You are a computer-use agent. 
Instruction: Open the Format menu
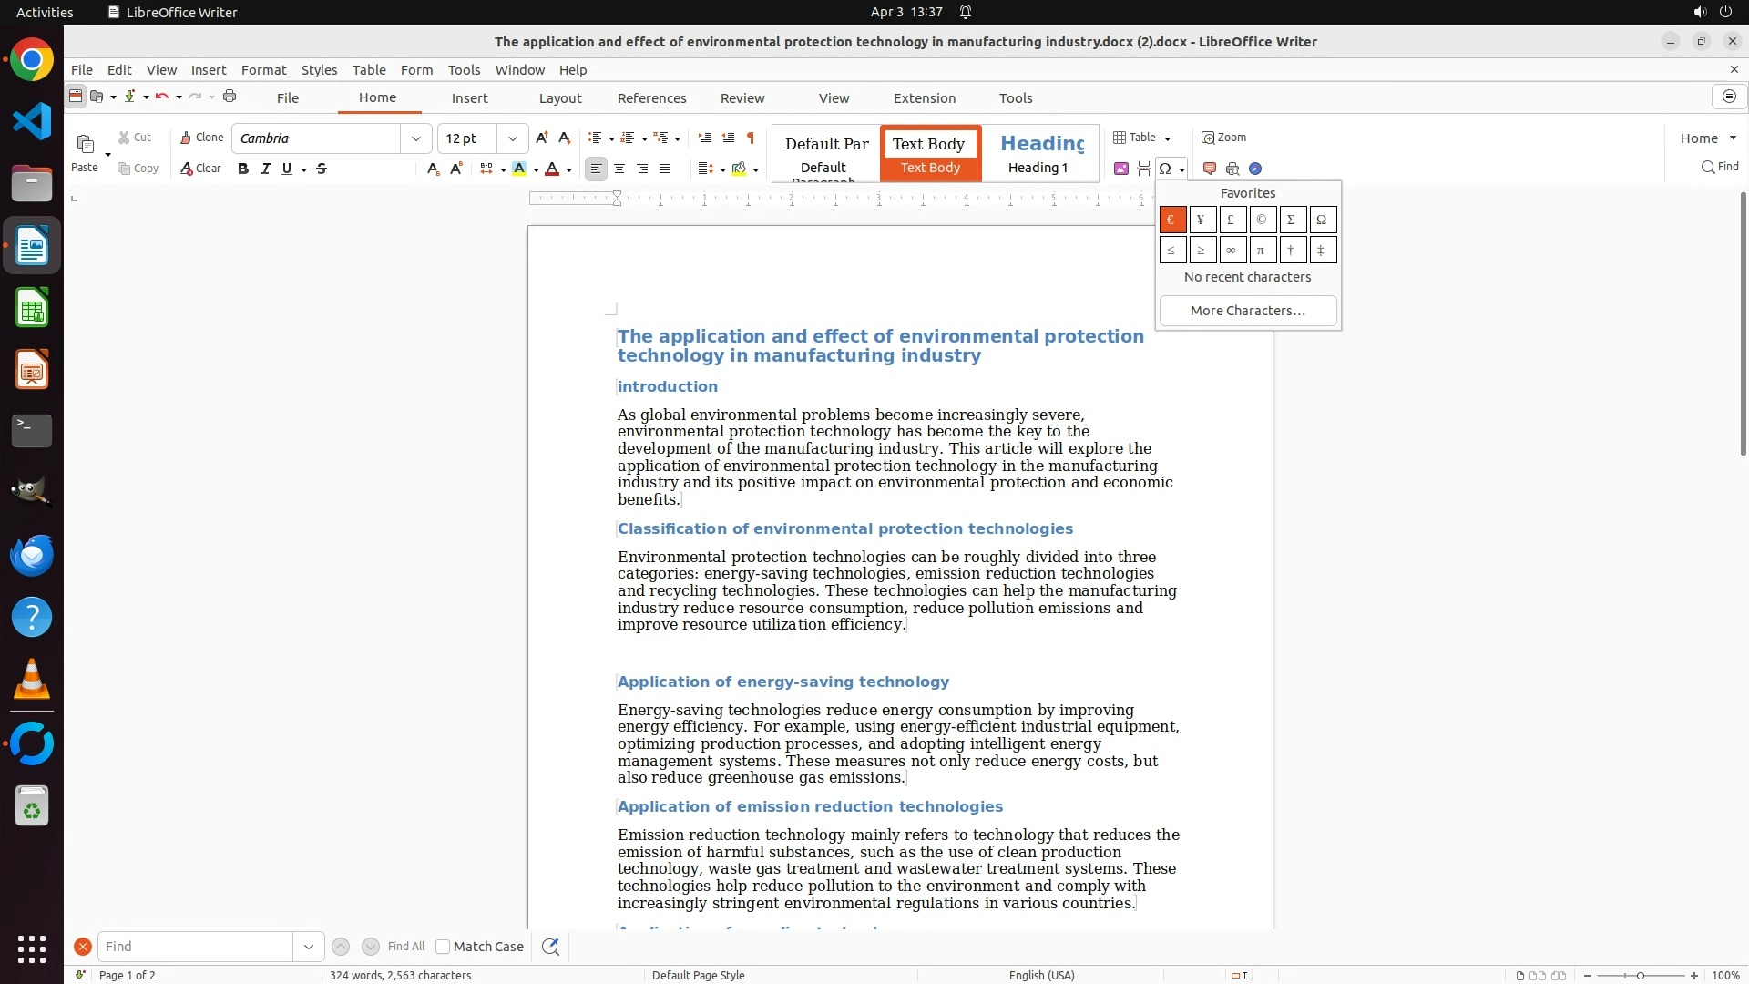263,70
